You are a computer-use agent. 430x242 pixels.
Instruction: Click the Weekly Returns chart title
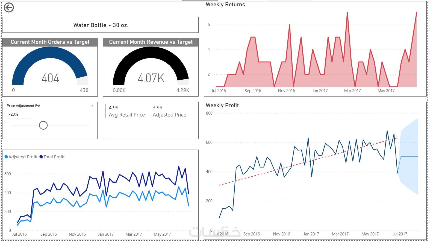[225, 5]
